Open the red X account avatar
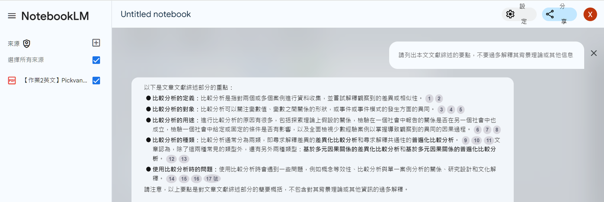Viewport: 604px width, 202px height. point(590,14)
